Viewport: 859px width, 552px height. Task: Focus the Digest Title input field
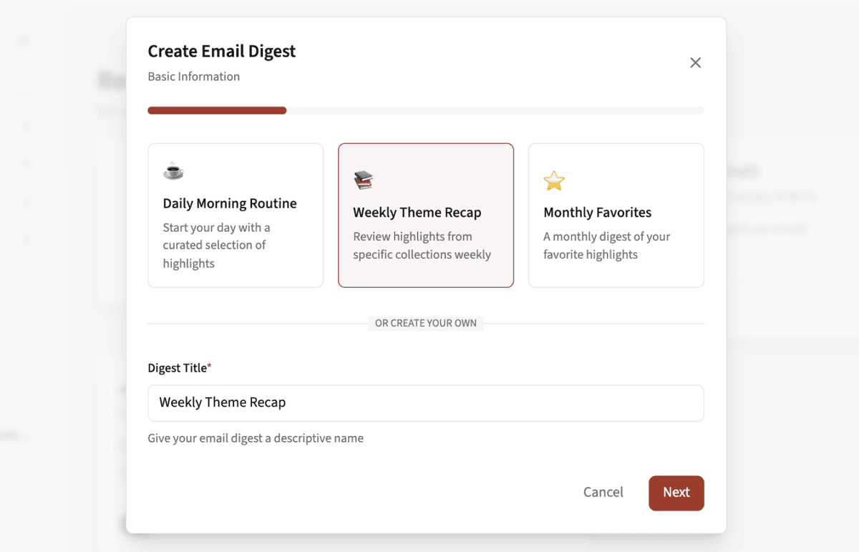pos(426,403)
